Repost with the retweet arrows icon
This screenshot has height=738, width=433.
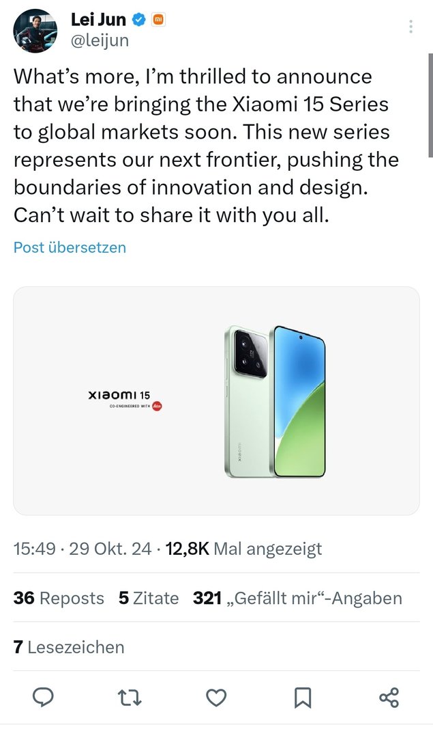point(129,698)
